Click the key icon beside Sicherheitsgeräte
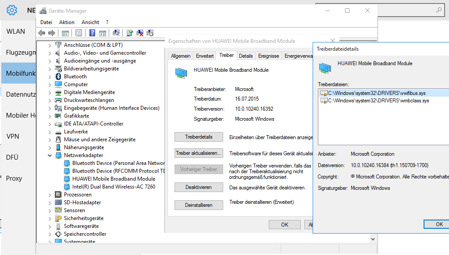This screenshot has width=449, height=255. (x=58, y=218)
